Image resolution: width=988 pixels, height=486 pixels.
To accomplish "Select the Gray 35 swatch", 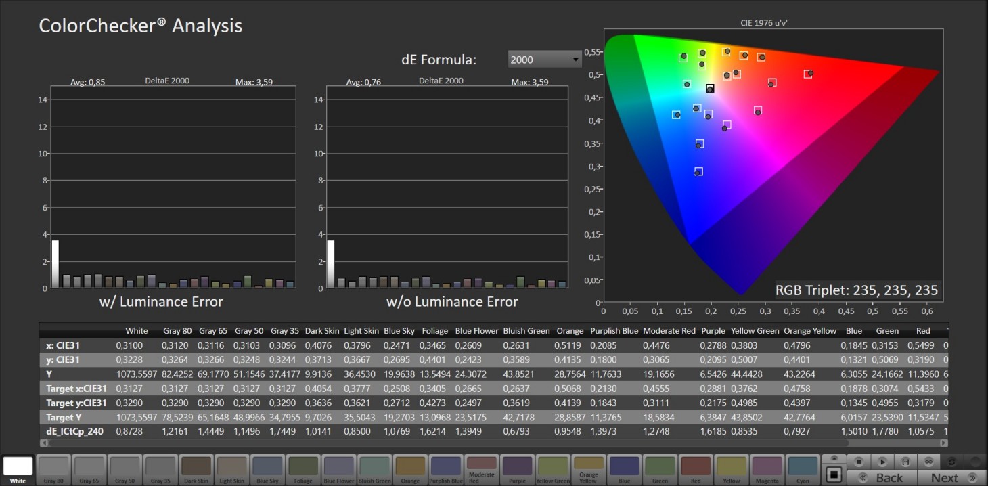I will (160, 470).
